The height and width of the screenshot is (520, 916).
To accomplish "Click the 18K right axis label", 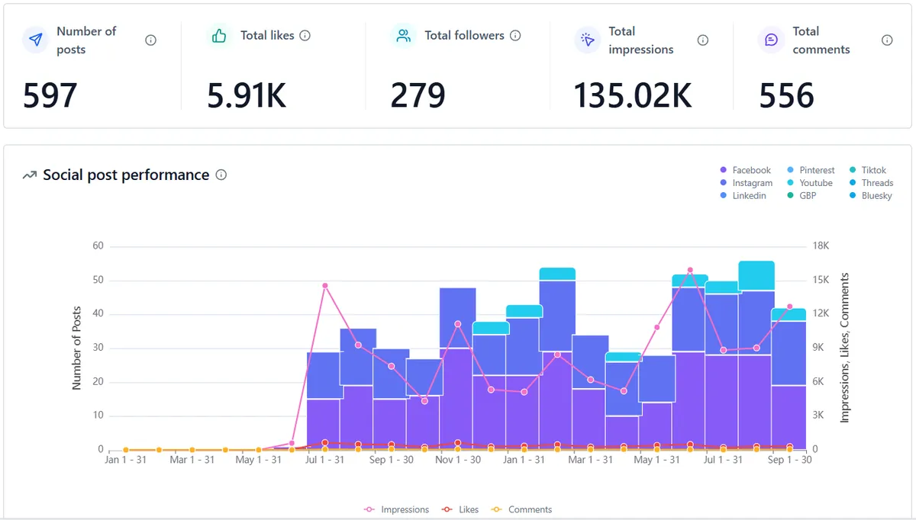I will [x=822, y=246].
